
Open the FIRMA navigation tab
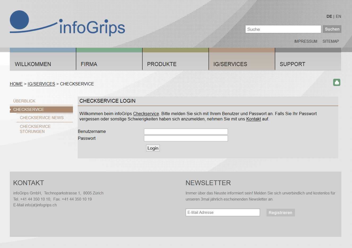point(109,59)
